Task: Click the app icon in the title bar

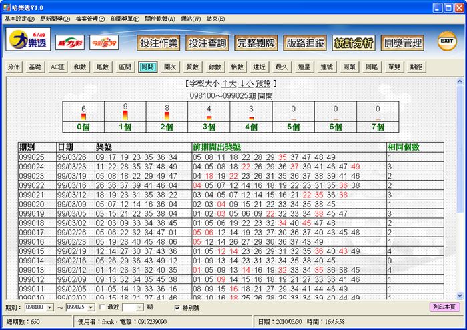Action: click(x=7, y=7)
